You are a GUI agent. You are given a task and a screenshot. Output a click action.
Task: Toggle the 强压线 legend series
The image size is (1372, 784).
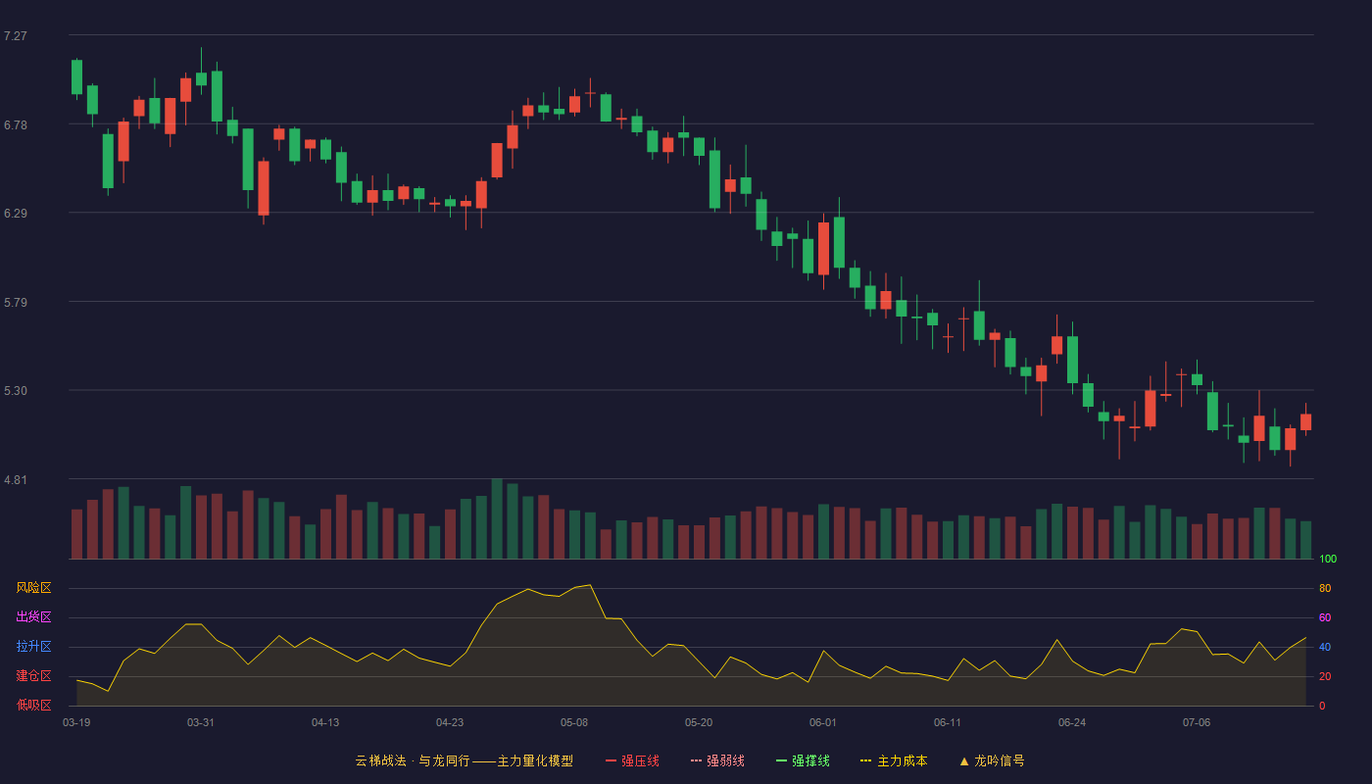pyautogui.click(x=632, y=760)
